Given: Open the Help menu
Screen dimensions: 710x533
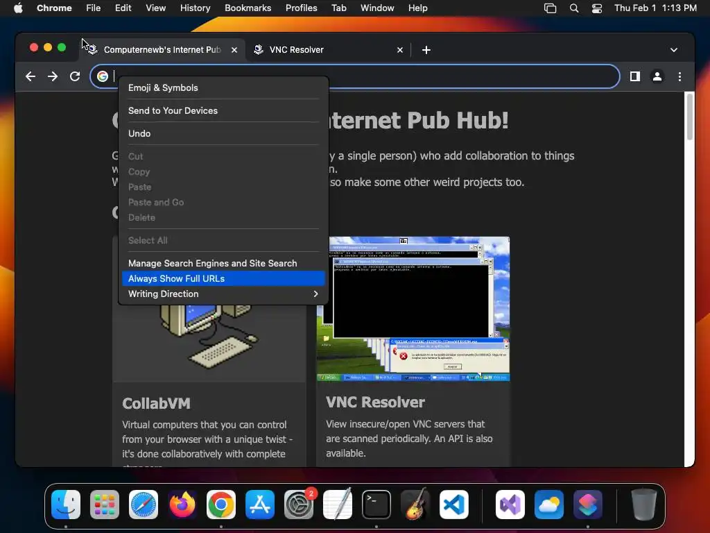Looking at the screenshot, I should tap(417, 8).
